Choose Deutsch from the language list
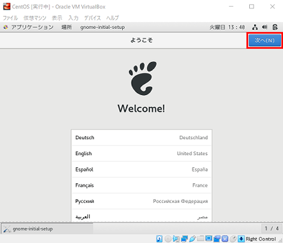Screen dimensions: 283x243 tap(141, 138)
